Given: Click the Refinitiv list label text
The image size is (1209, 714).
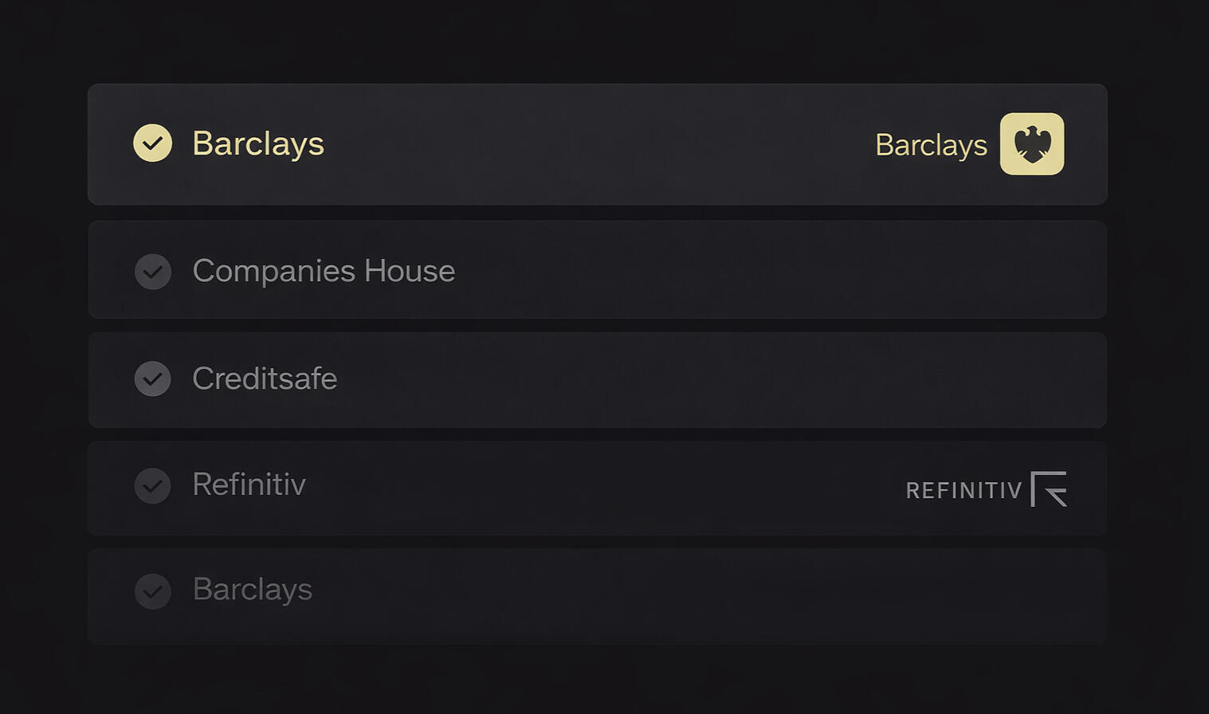Looking at the screenshot, I should click(x=249, y=484).
